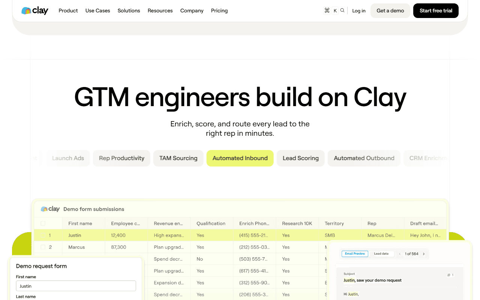Click the First name column header
Screen dimensions: 480x300
(x=84, y=223)
